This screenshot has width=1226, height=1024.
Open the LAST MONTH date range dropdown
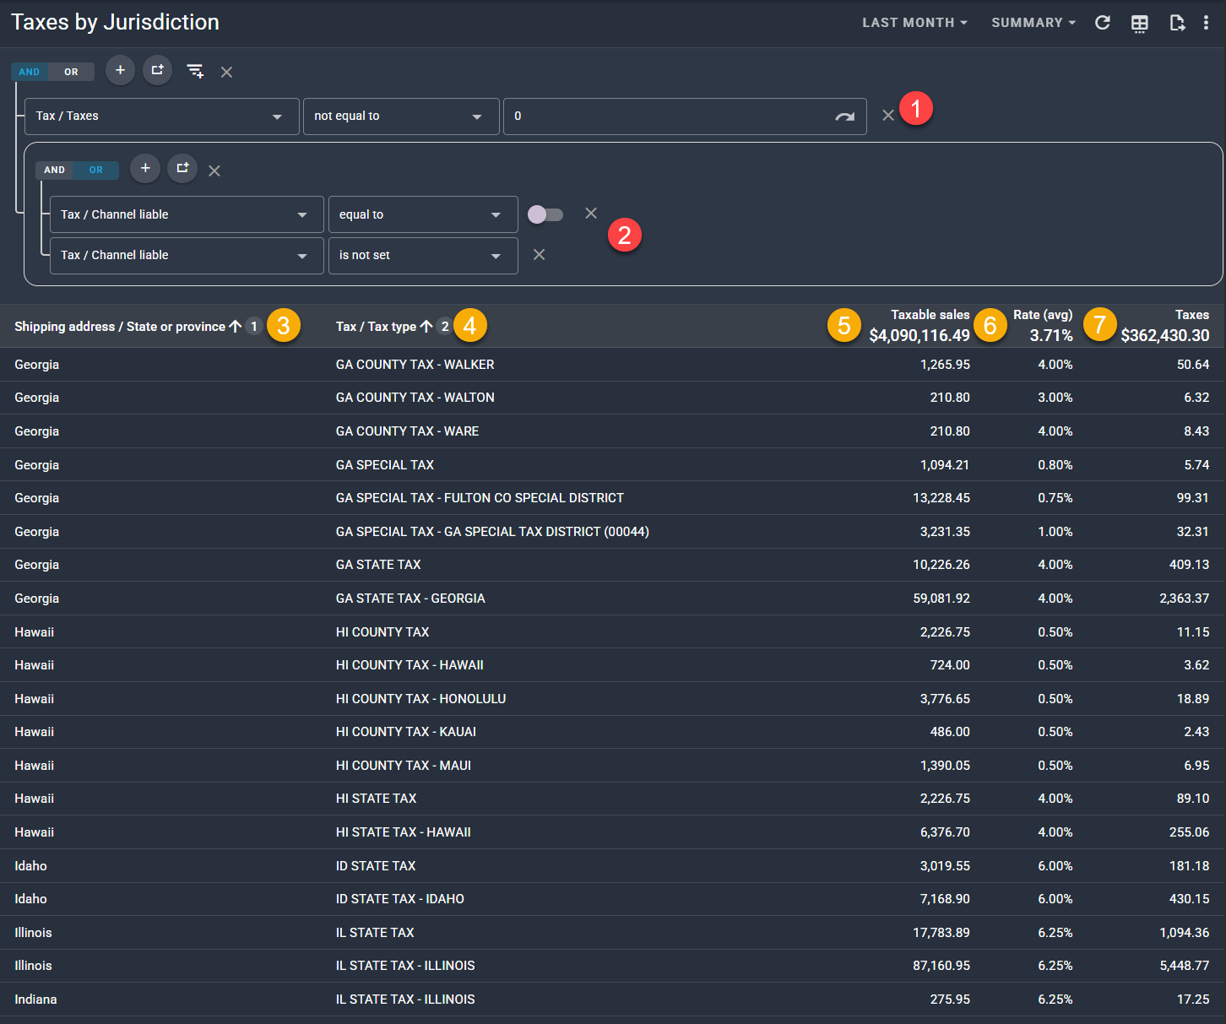click(914, 23)
